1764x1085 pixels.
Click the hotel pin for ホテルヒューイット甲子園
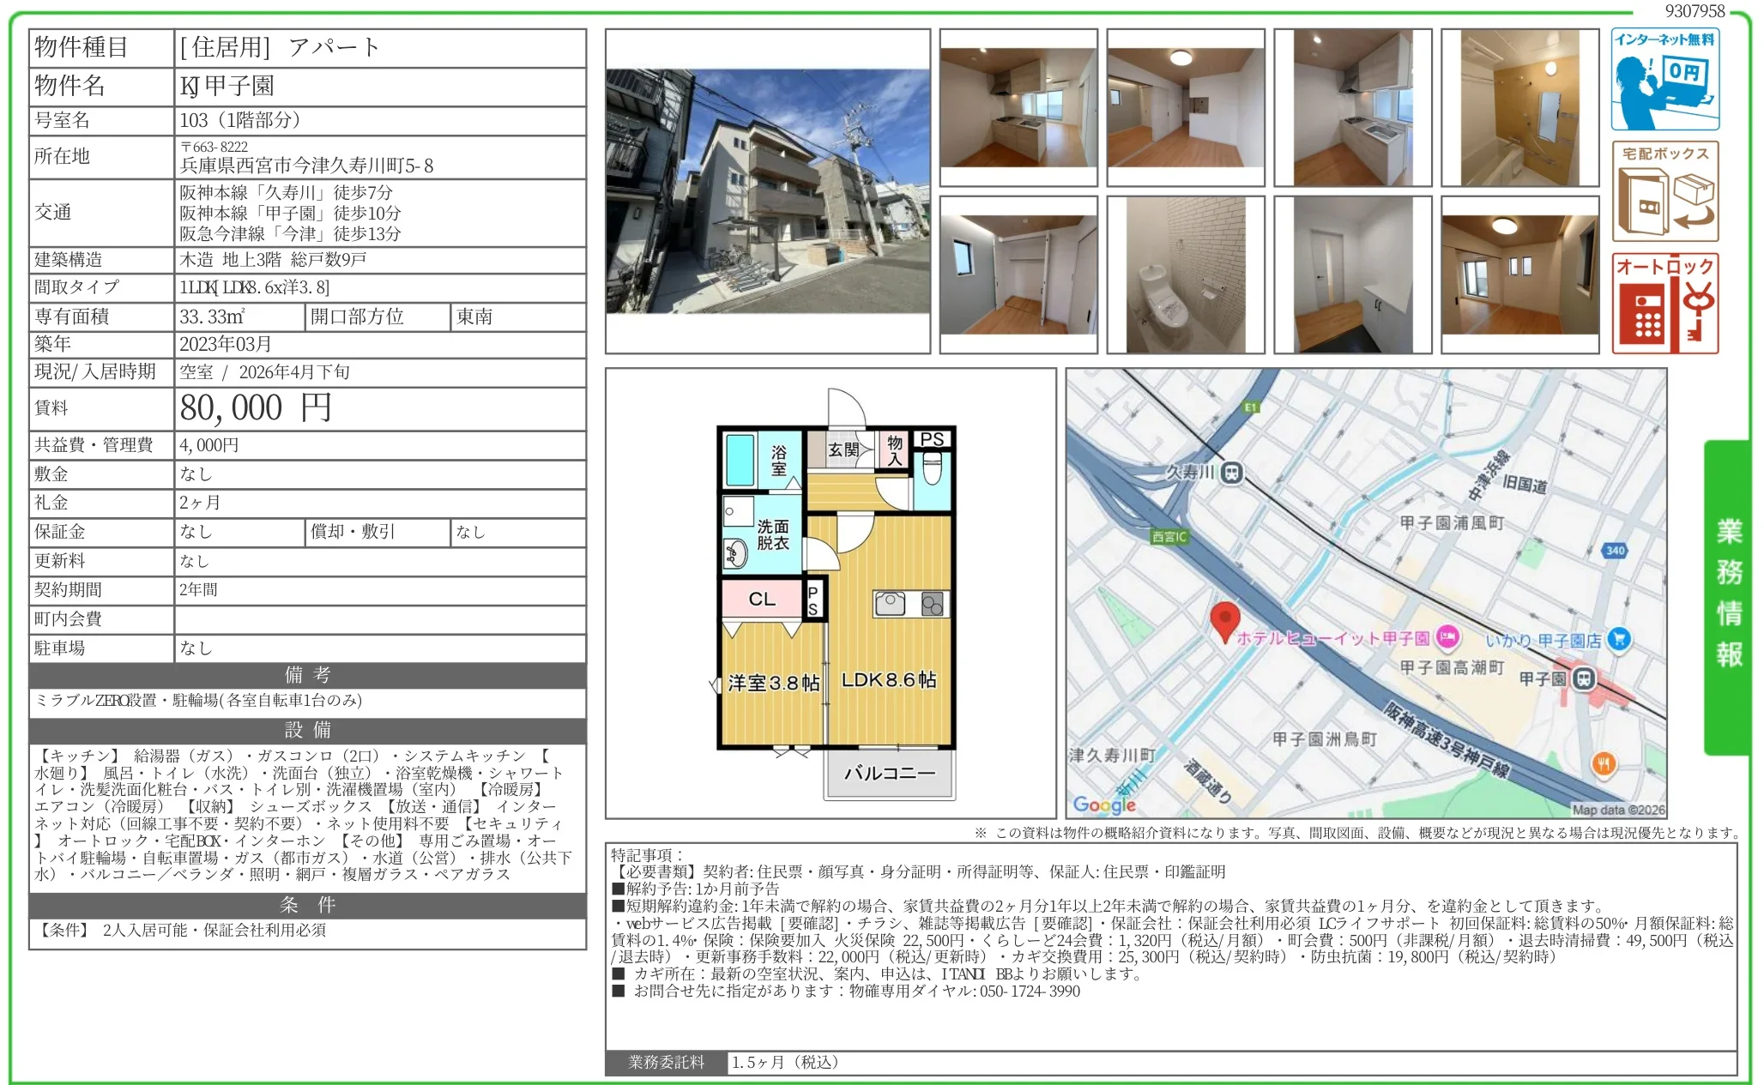click(x=1448, y=637)
